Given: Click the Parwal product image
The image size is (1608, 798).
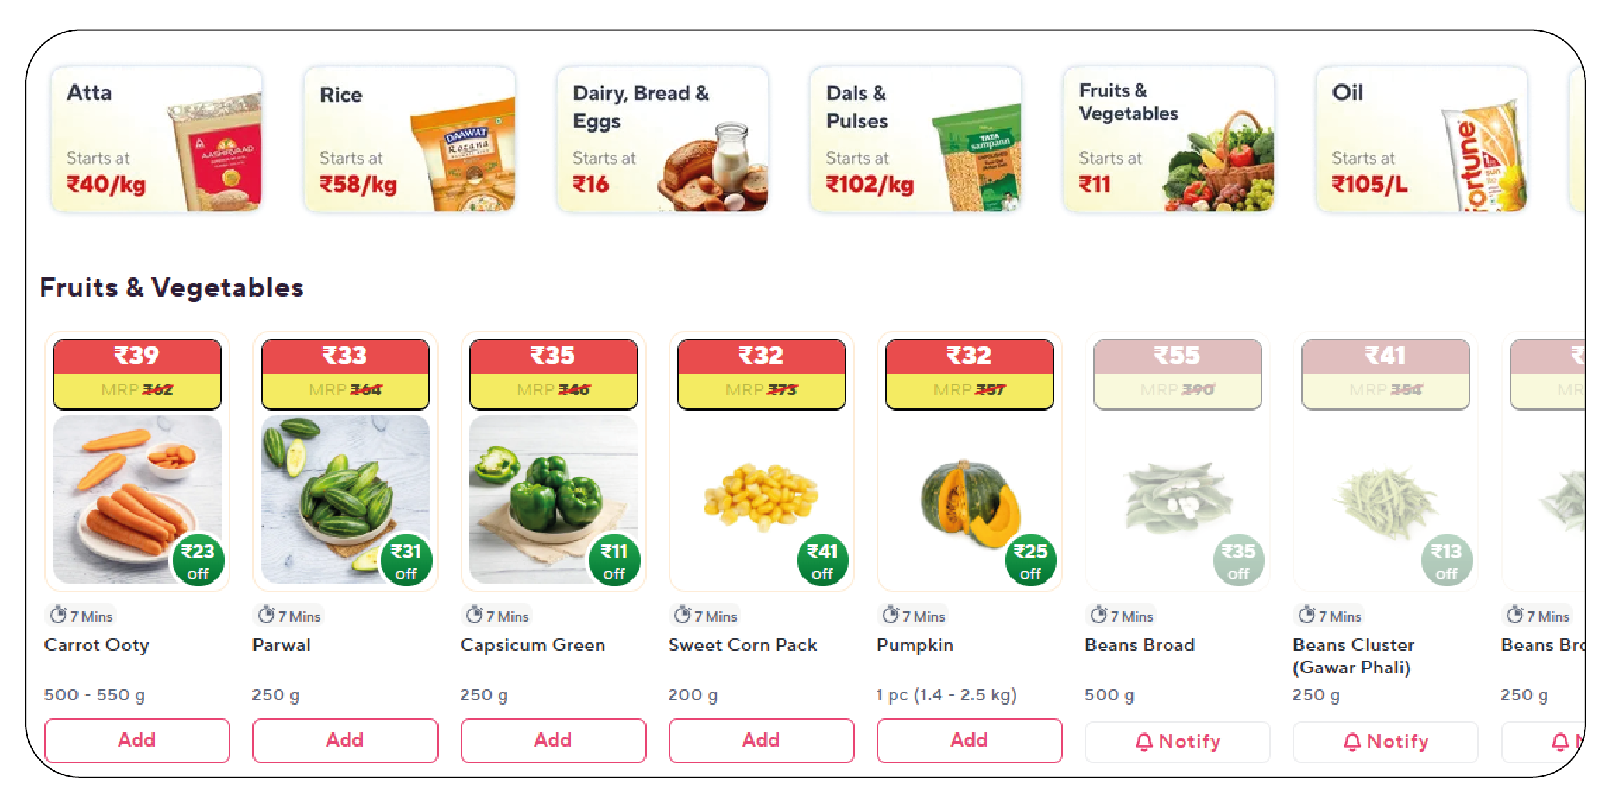Looking at the screenshot, I should click(x=335, y=489).
